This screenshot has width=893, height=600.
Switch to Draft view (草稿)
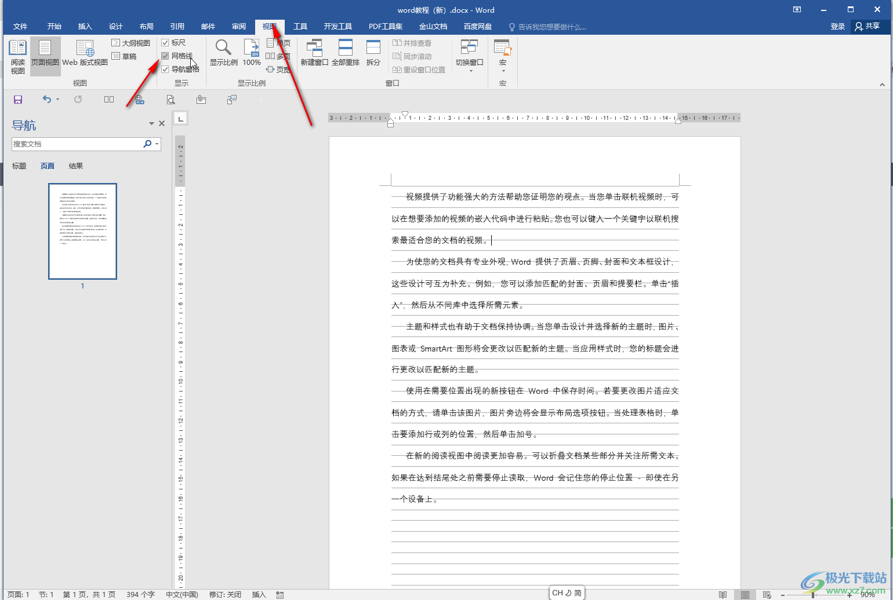click(x=124, y=56)
